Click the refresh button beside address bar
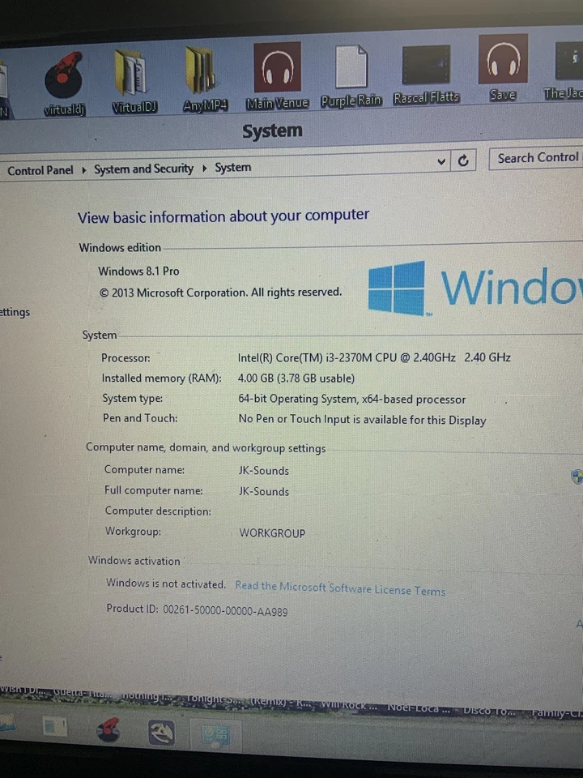The width and height of the screenshot is (583, 778). (463, 160)
